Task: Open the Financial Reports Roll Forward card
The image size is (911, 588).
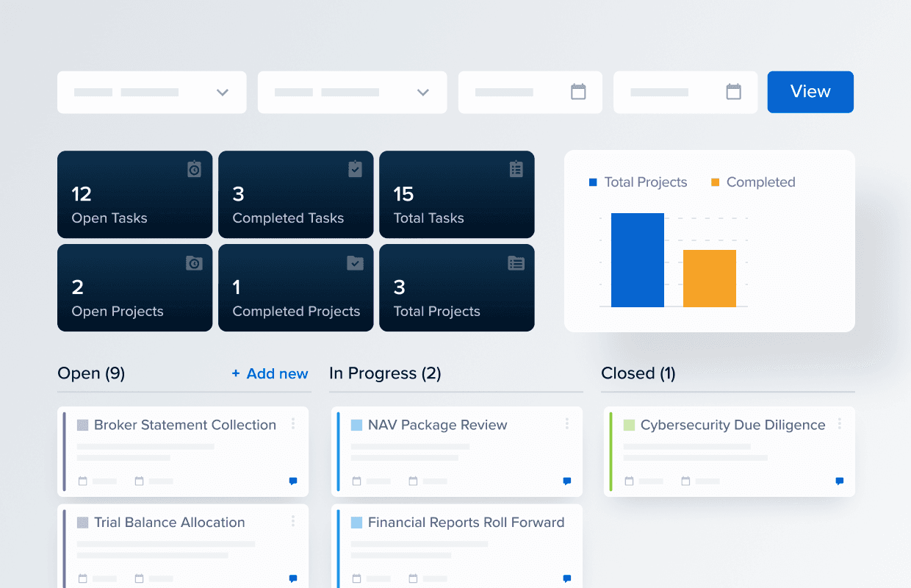Action: click(466, 523)
